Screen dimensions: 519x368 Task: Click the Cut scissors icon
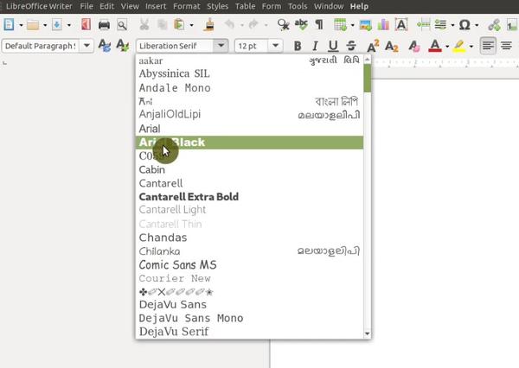click(x=144, y=25)
